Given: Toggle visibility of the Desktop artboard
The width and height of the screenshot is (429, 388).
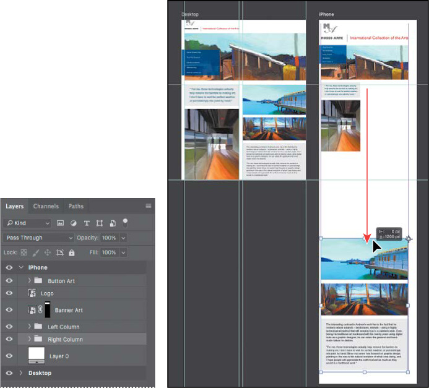Looking at the screenshot, I should pos(9,373).
